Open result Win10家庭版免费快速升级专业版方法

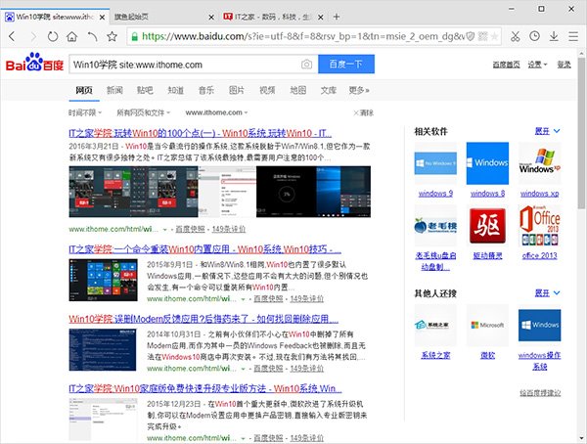click(205, 388)
